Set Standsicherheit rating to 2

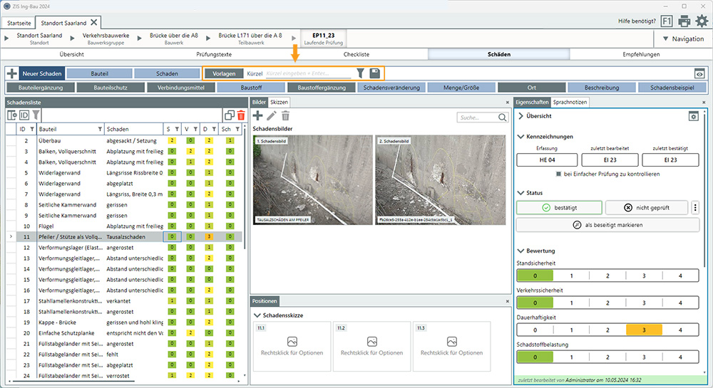click(607, 276)
